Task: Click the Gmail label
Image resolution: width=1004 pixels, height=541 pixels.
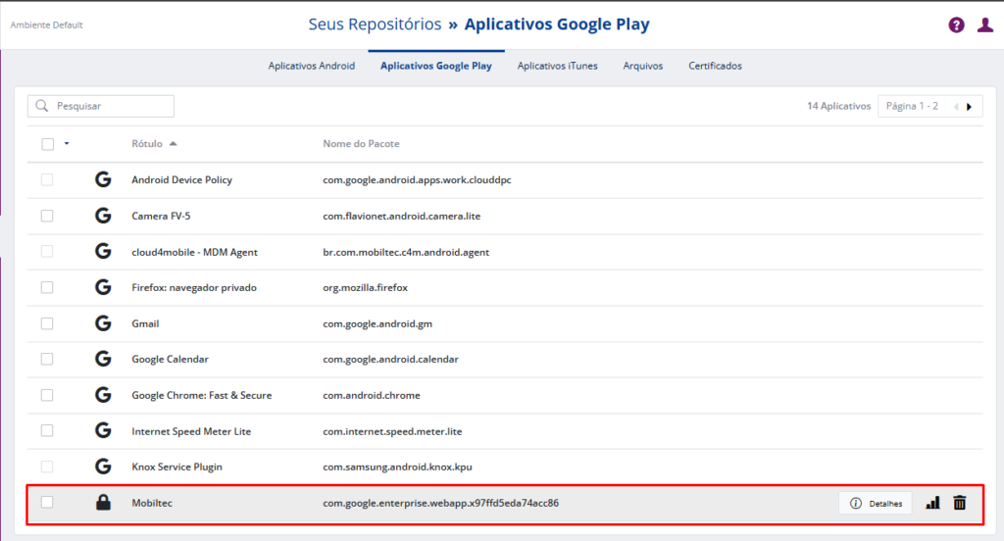Action: tap(145, 323)
